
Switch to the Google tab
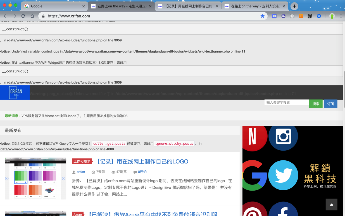53,6
